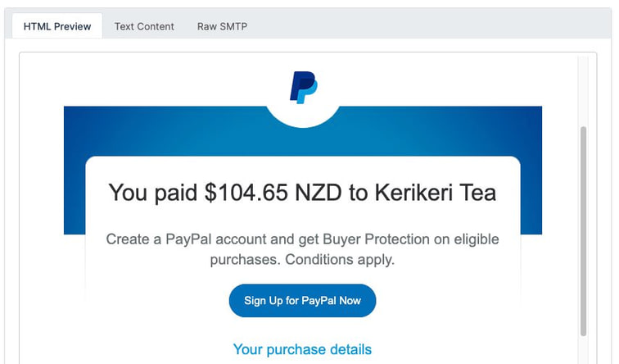
Task: Click the email preview scrollbar thumb
Action: [x=583, y=230]
